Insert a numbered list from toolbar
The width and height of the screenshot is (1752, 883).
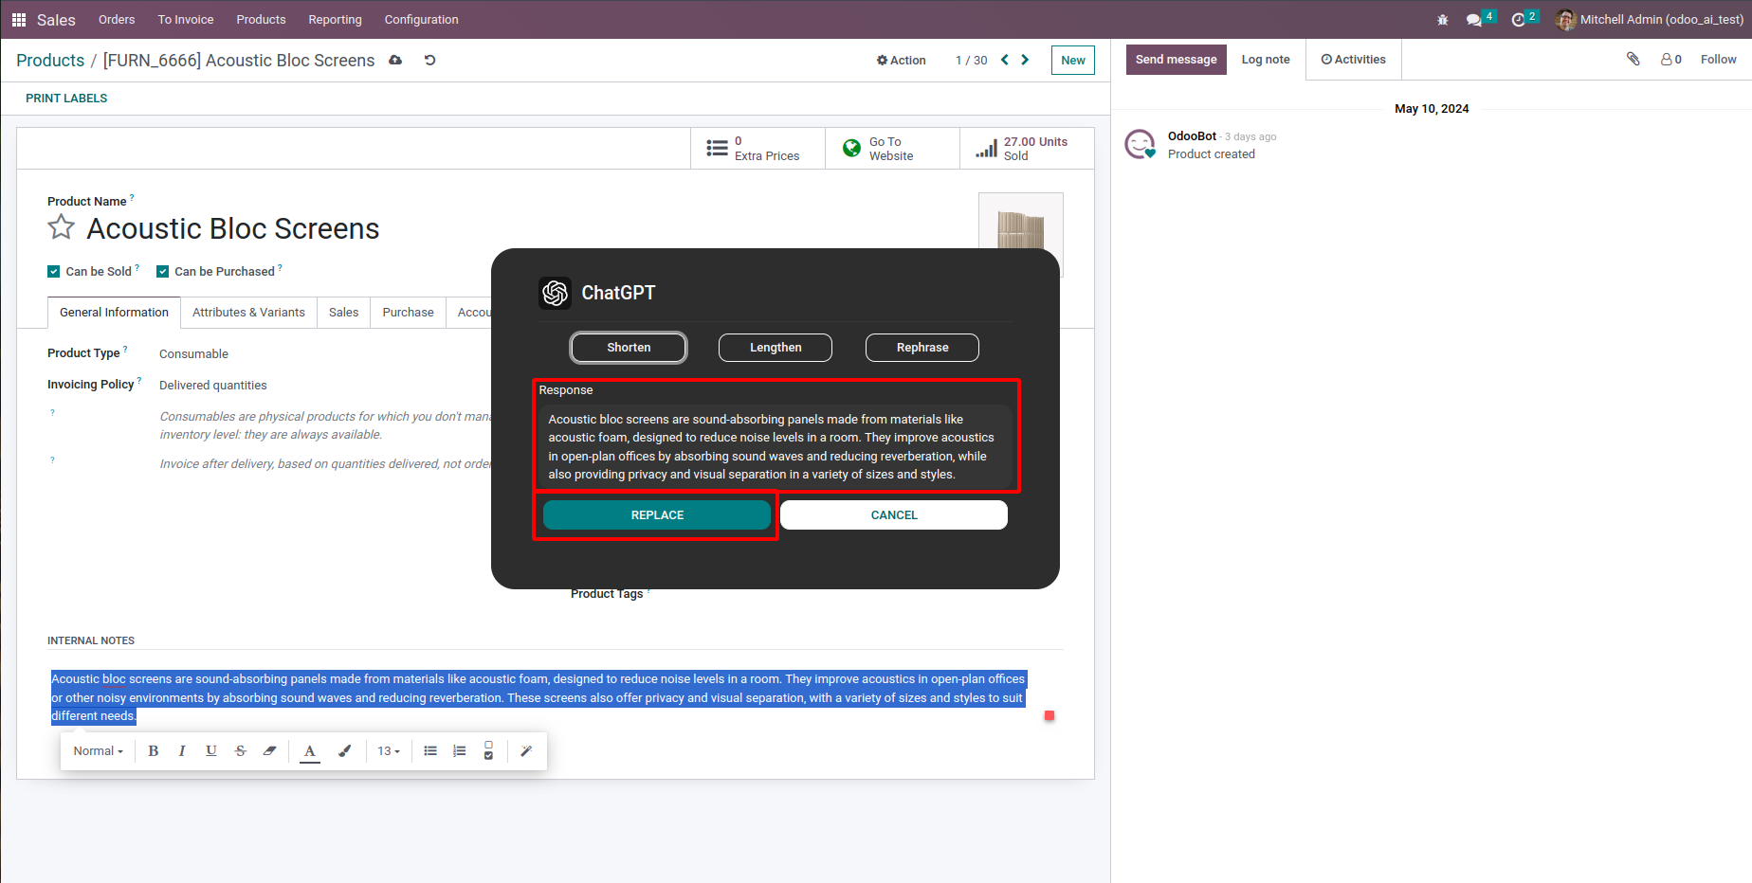(x=460, y=751)
